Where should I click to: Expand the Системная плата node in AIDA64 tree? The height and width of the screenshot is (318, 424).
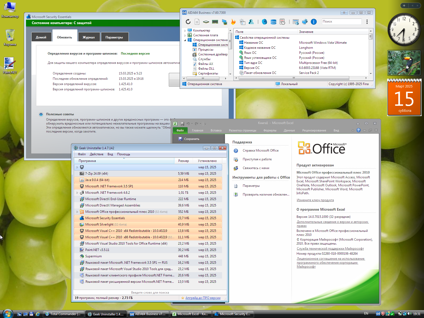(185, 35)
